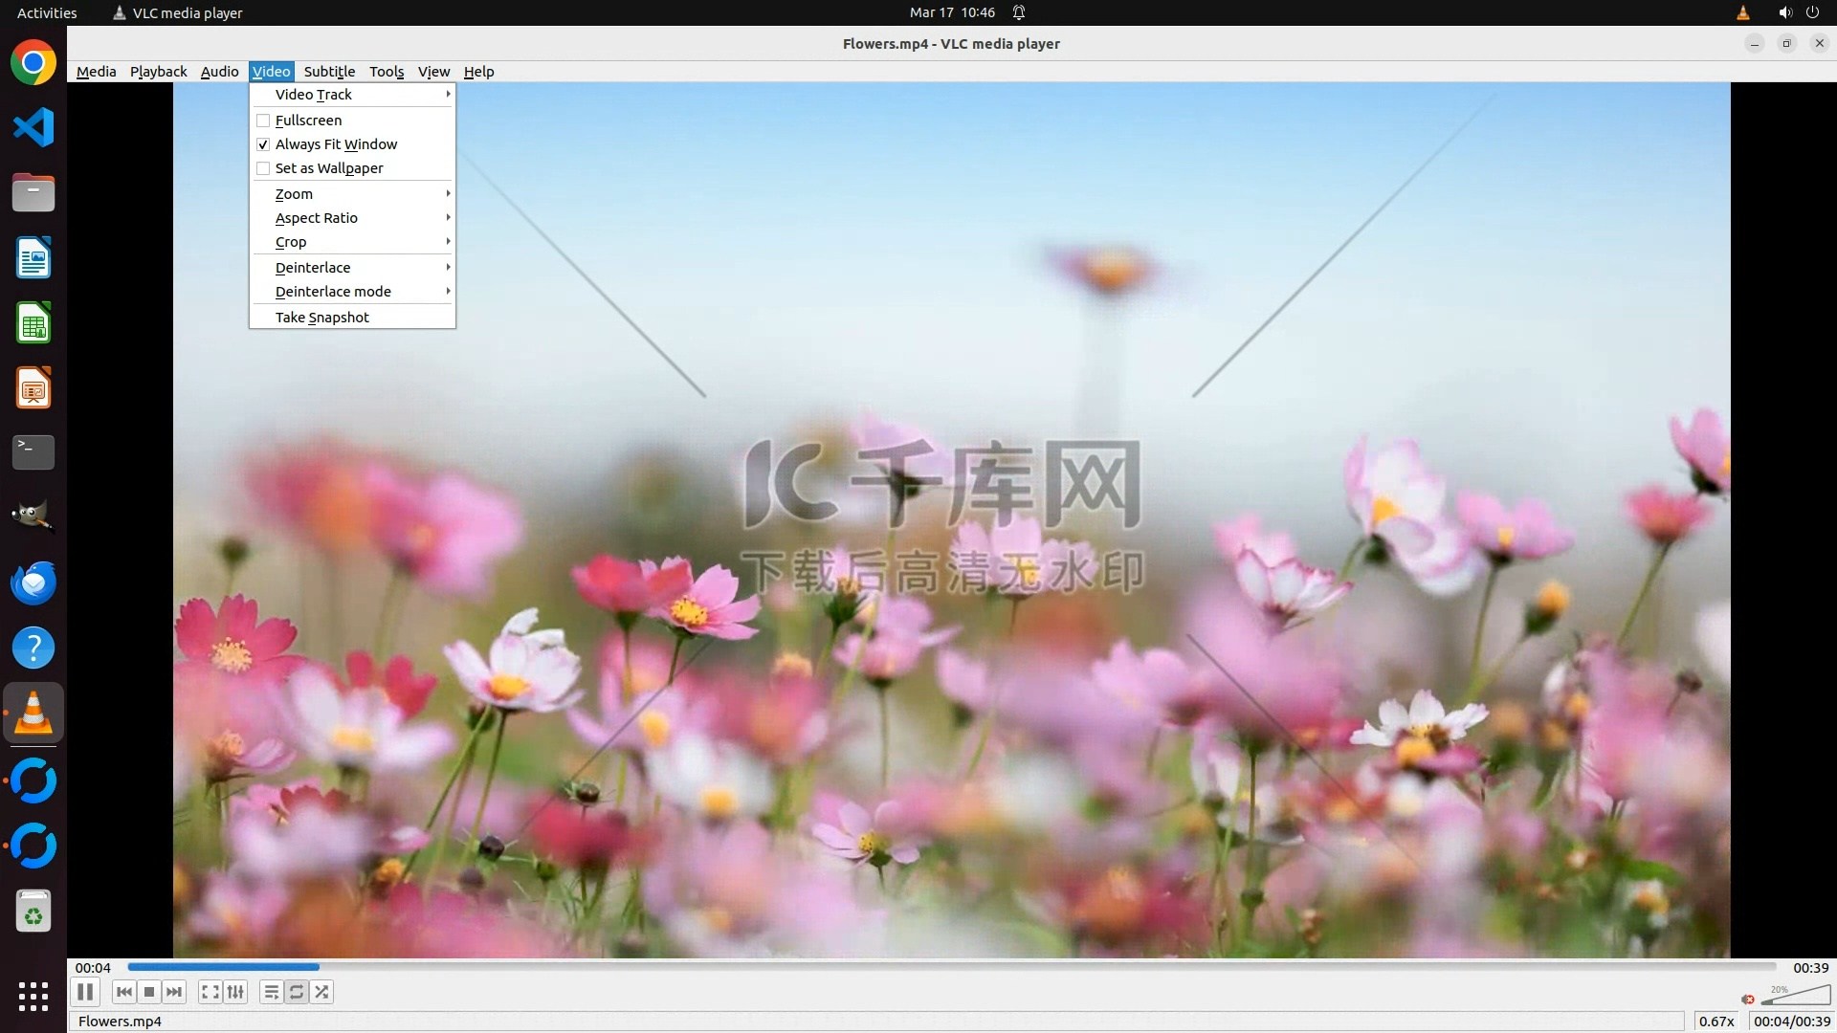This screenshot has height=1033, width=1837.
Task: Check the Fullscreen checkbox in Video menu
Action: (x=263, y=121)
